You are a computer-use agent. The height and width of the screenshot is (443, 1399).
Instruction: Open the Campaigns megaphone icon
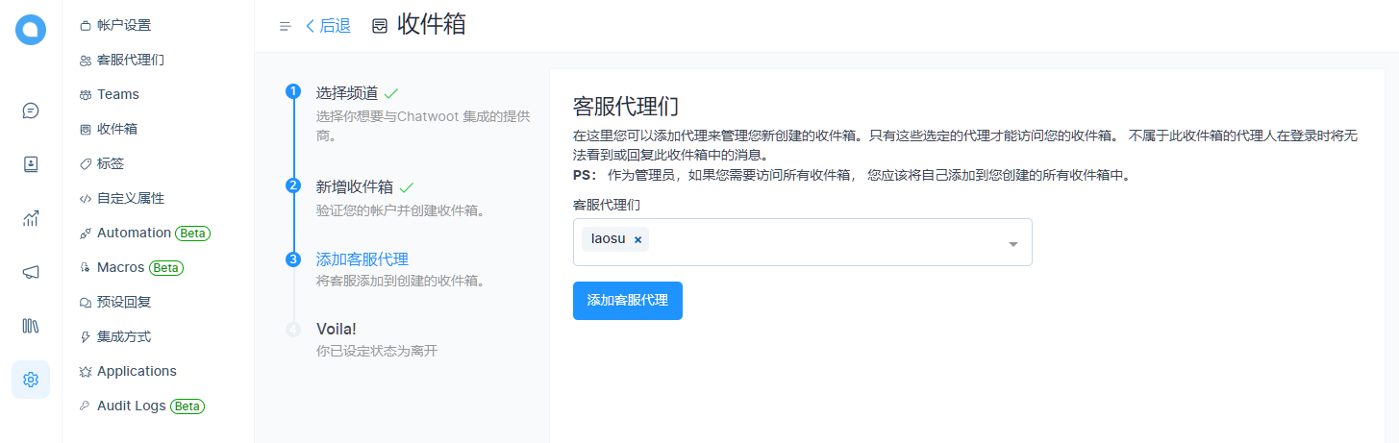31,272
